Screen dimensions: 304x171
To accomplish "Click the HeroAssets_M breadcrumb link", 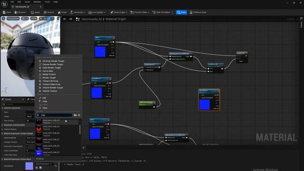I will 92,19.
